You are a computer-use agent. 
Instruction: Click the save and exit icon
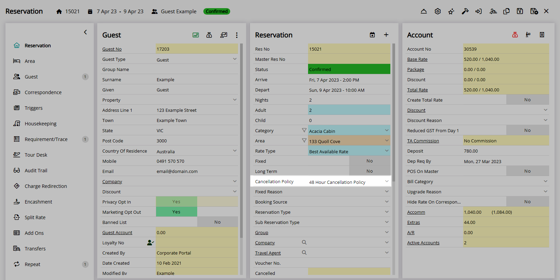tap(534, 12)
